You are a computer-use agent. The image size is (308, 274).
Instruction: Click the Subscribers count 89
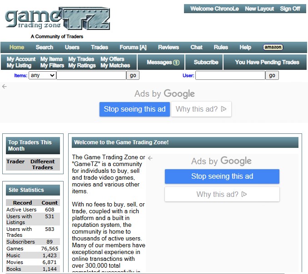(50, 242)
